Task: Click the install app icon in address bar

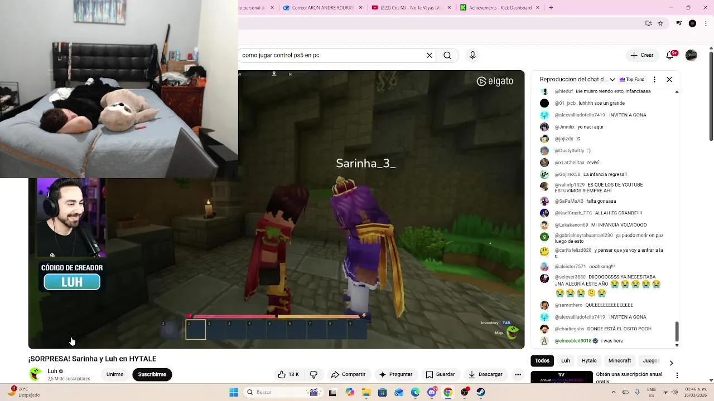Action: tap(648, 23)
